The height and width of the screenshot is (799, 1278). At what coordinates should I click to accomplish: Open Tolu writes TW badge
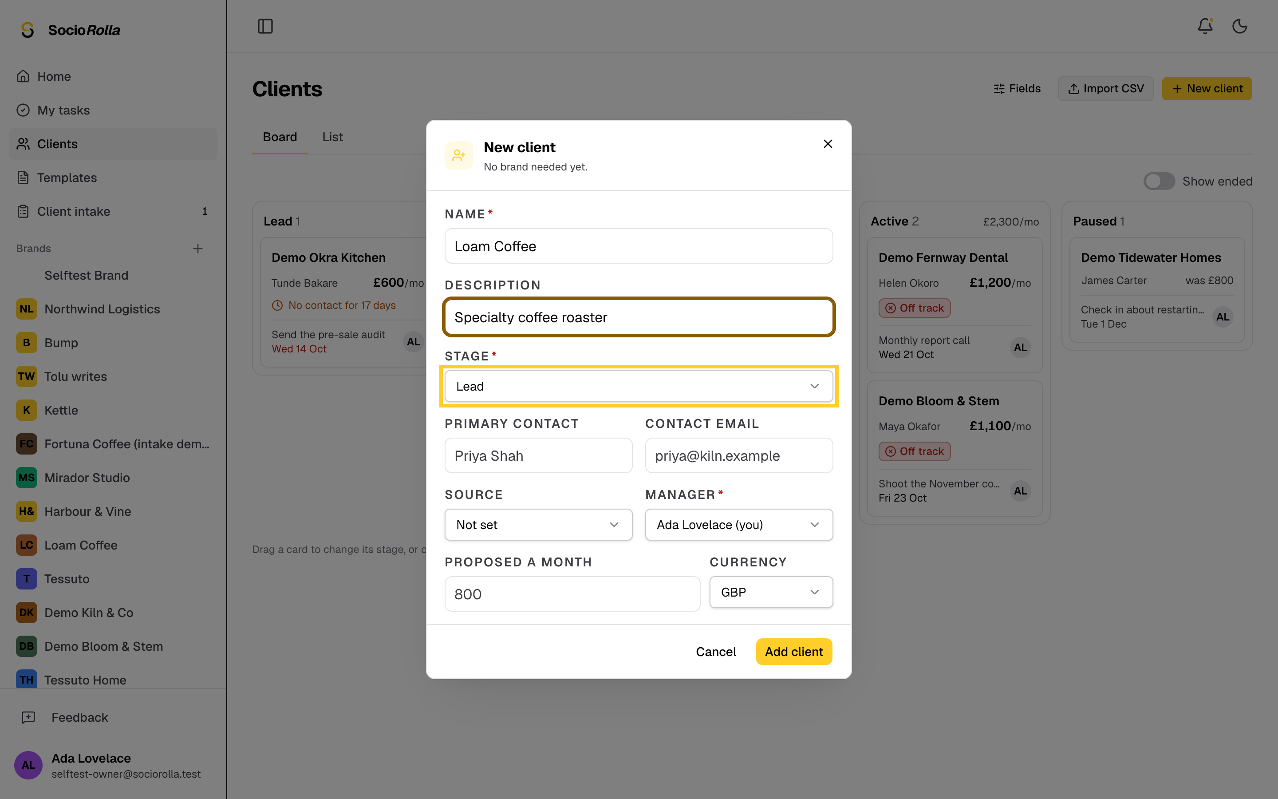(x=27, y=376)
